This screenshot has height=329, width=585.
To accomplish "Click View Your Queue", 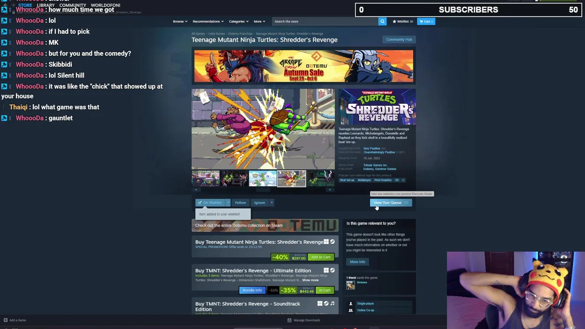I will coord(391,202).
